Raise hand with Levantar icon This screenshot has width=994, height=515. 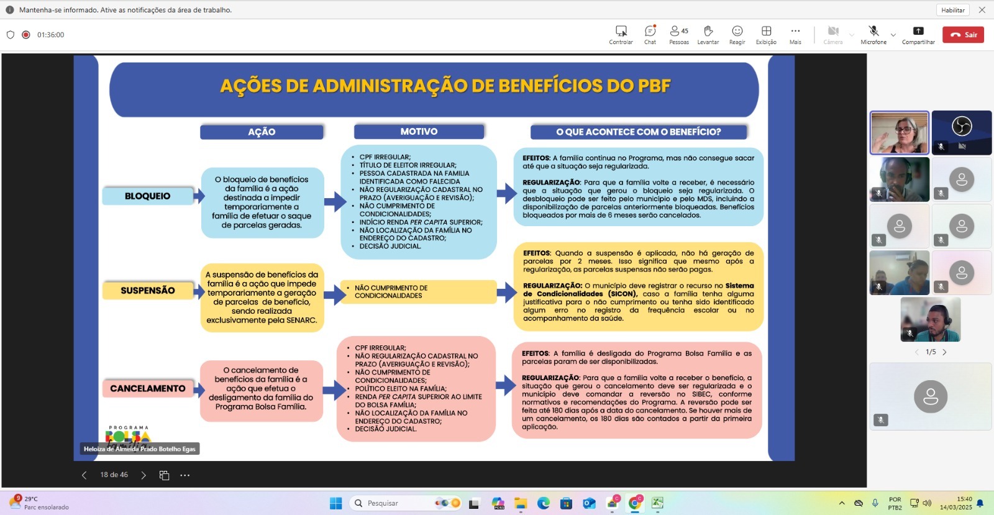708,34
